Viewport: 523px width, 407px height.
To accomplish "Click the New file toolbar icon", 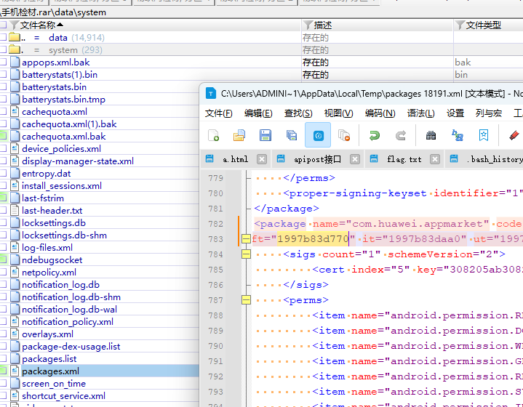I will point(214,135).
